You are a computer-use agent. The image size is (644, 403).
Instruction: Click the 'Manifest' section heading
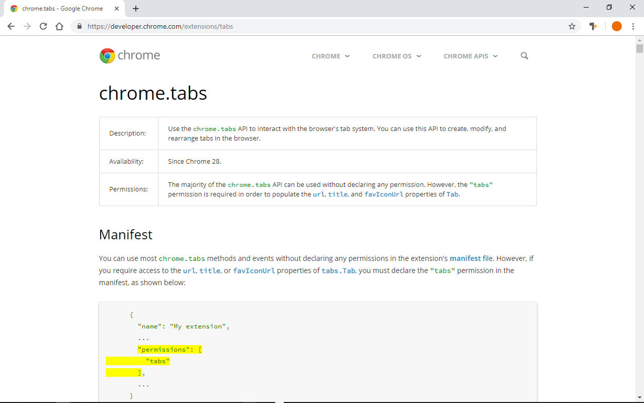point(126,235)
